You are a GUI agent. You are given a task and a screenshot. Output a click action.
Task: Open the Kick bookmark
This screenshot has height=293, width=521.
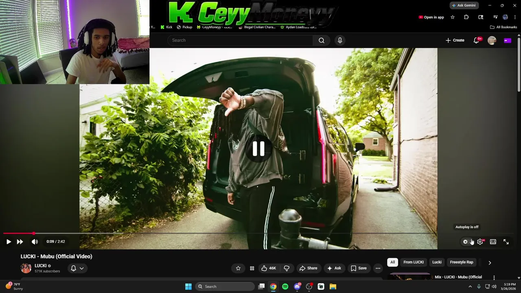pyautogui.click(x=166, y=27)
